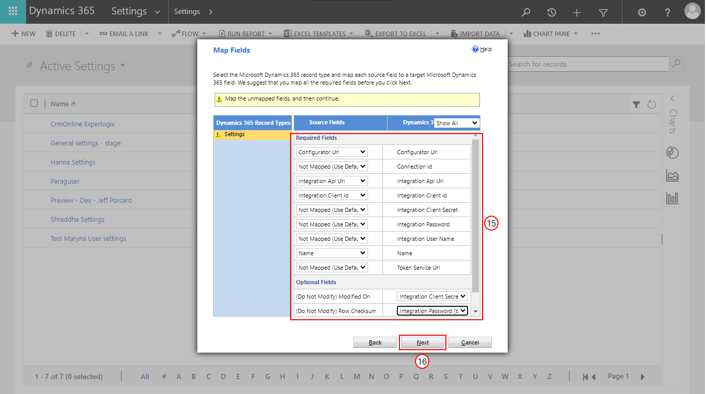706x394 pixels.
Task: Click the question mark help icon
Action: (667, 12)
